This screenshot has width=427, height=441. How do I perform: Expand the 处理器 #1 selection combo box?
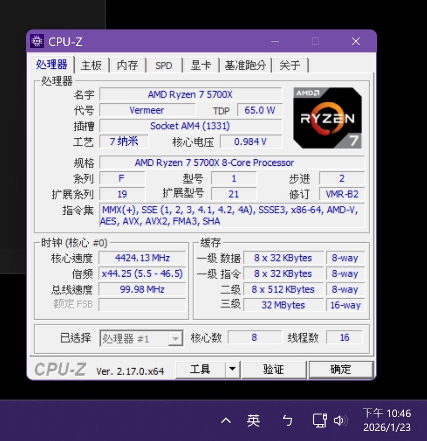[x=175, y=339]
